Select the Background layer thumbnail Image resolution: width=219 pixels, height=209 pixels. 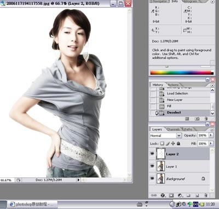click(x=161, y=178)
